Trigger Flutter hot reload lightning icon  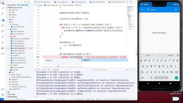(22, 2)
